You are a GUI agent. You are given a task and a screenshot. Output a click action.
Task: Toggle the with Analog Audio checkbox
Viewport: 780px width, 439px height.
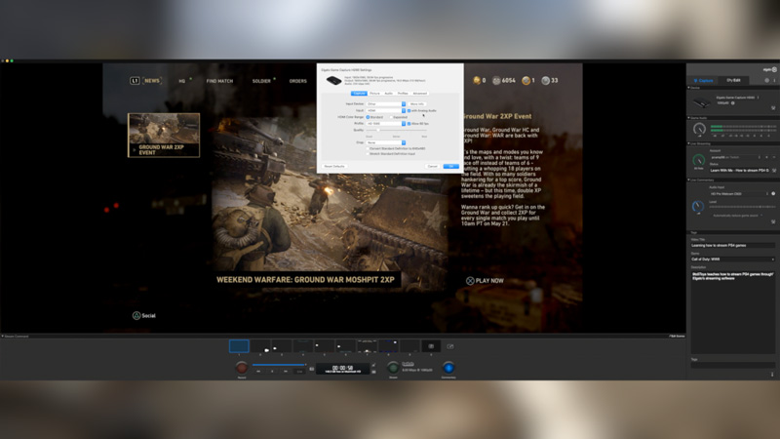(x=409, y=110)
